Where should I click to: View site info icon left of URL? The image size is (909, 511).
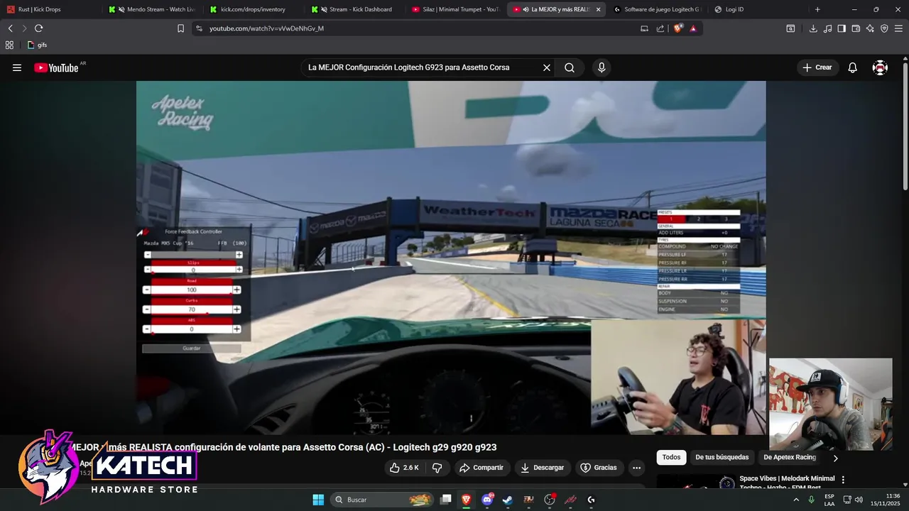pos(199,28)
